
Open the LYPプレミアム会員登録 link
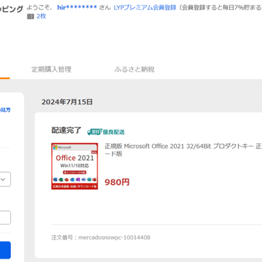pyautogui.click(x=145, y=8)
